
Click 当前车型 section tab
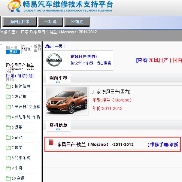click(58, 78)
